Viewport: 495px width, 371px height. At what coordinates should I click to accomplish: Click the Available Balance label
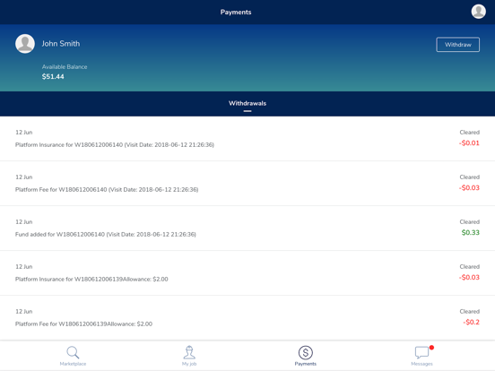(65, 67)
